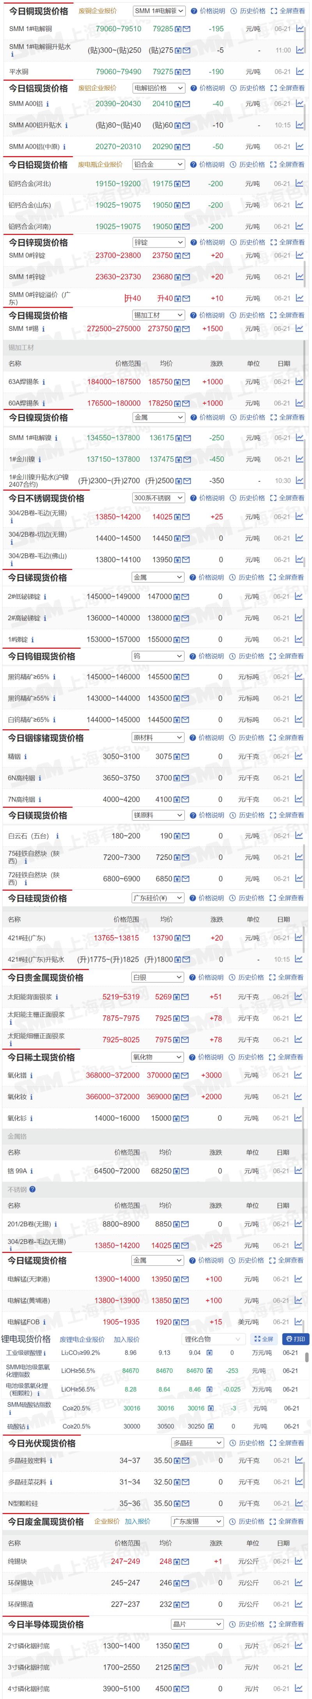Click 加入报价 link in lithium section
The height and width of the screenshot is (1699, 312).
126,1339
